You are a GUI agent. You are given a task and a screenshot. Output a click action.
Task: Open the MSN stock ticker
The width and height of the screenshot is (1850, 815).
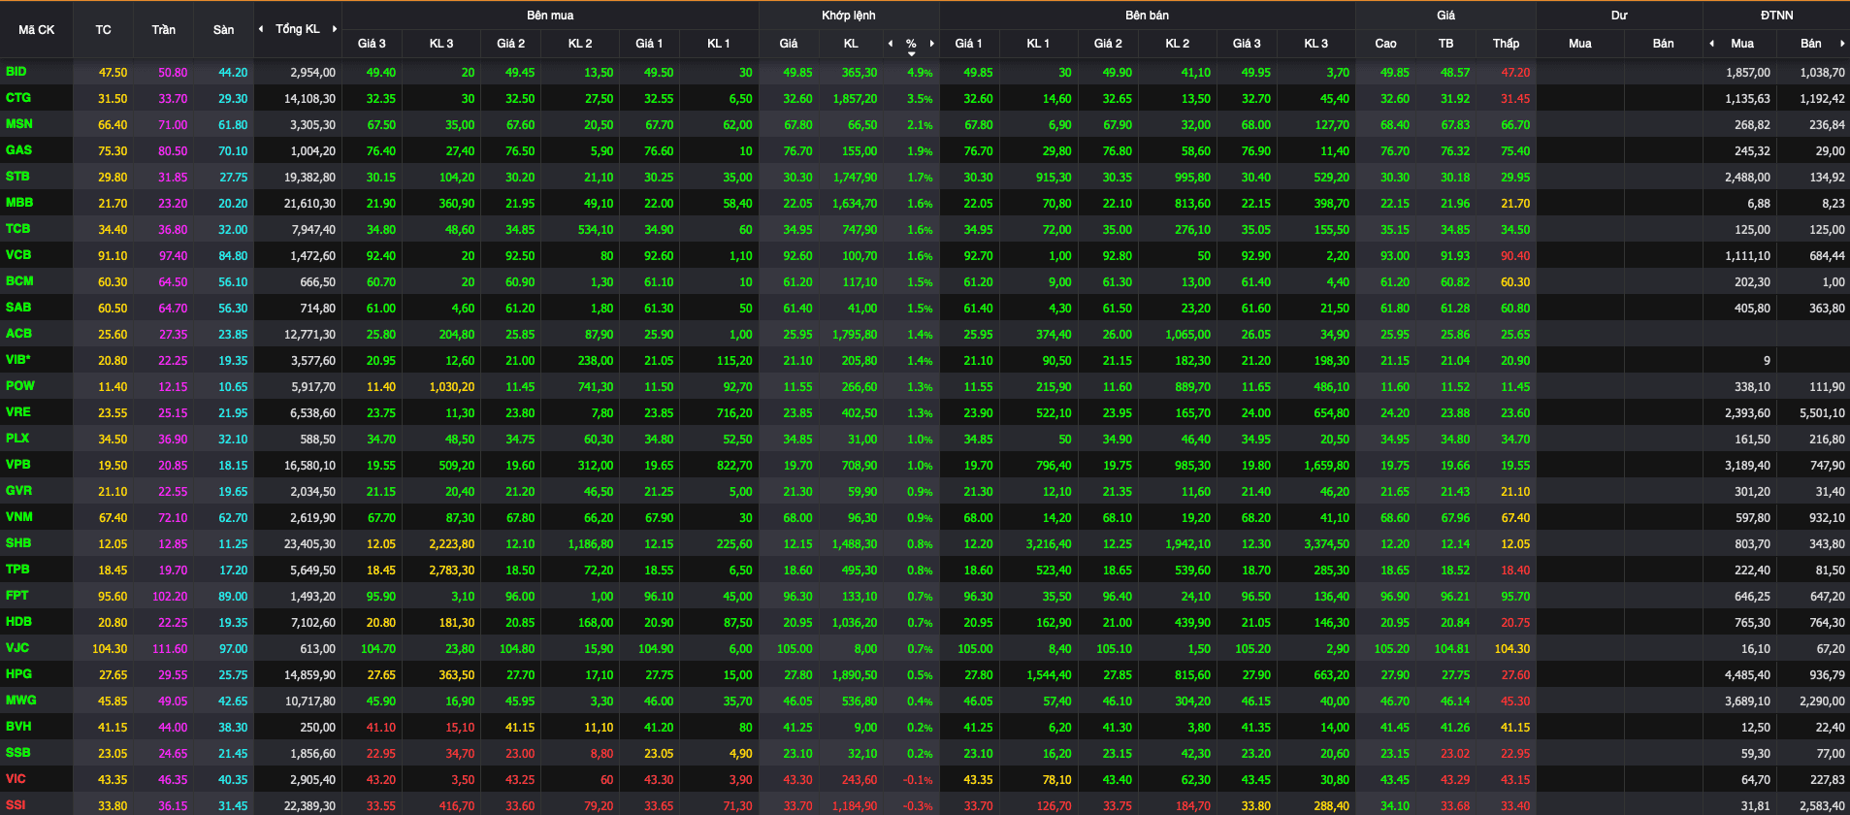click(x=19, y=124)
